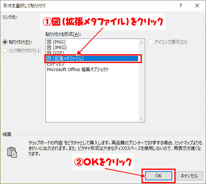
Task: Click the 貼り付ける形式(A) label
Action: pos(63,34)
